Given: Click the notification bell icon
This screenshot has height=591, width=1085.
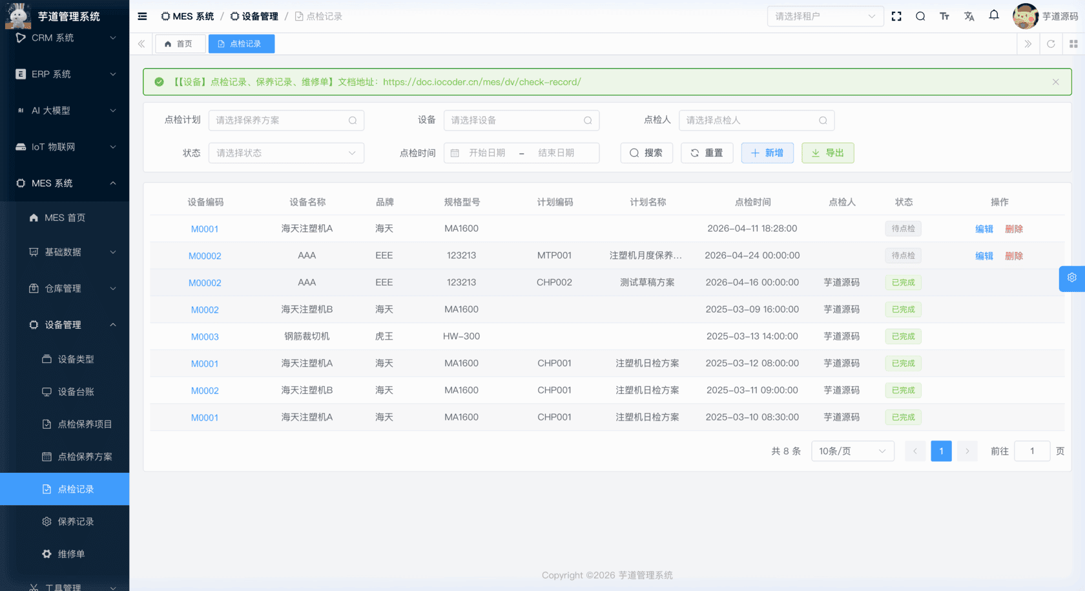Looking at the screenshot, I should pos(994,16).
